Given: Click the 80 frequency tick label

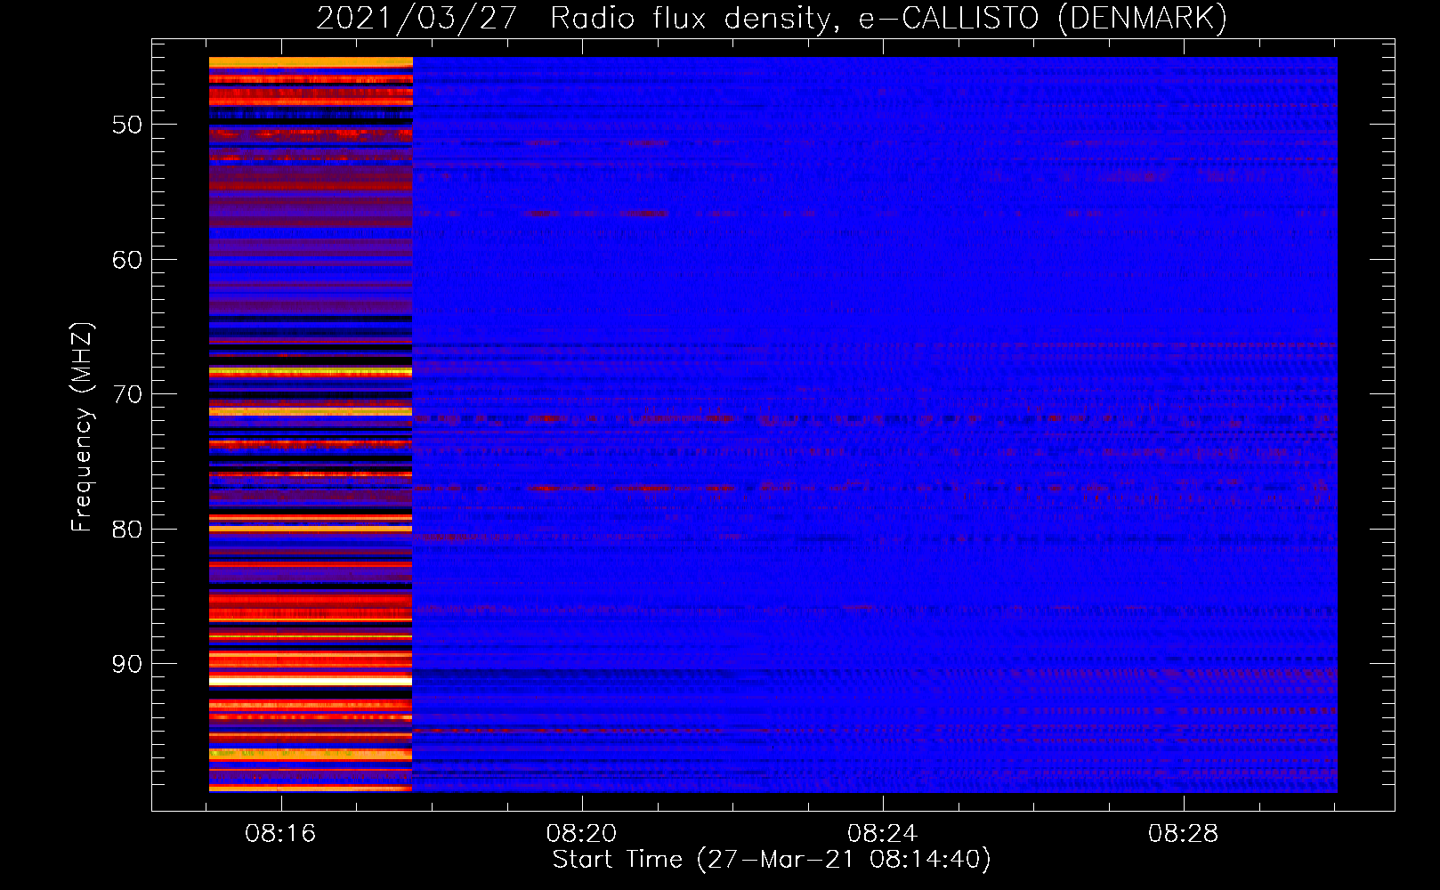Looking at the screenshot, I should click(127, 530).
